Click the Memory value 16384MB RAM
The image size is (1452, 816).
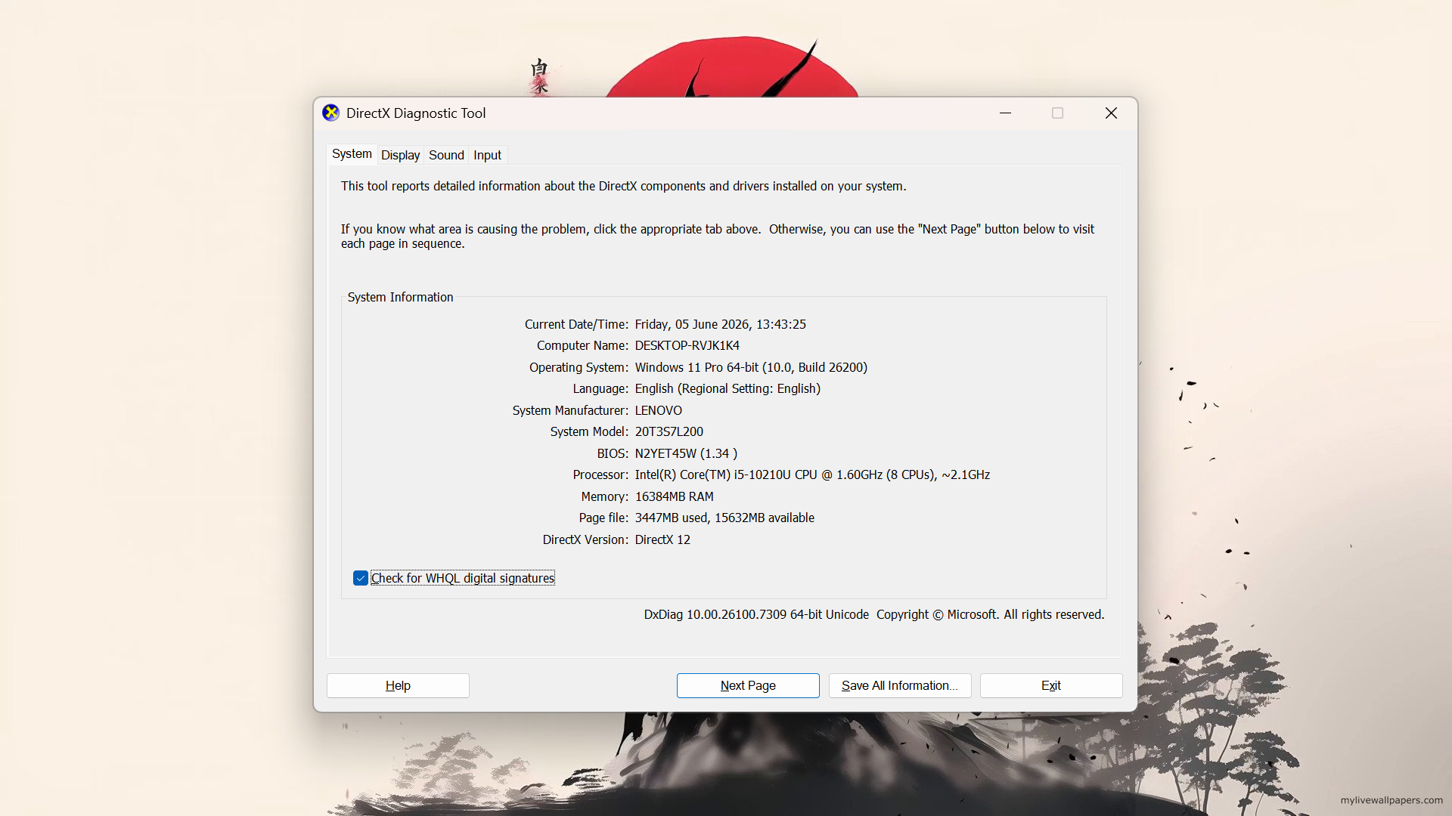pyautogui.click(x=674, y=496)
